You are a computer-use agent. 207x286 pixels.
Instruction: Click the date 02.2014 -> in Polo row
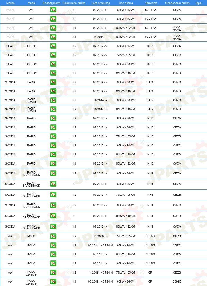click(100, 263)
